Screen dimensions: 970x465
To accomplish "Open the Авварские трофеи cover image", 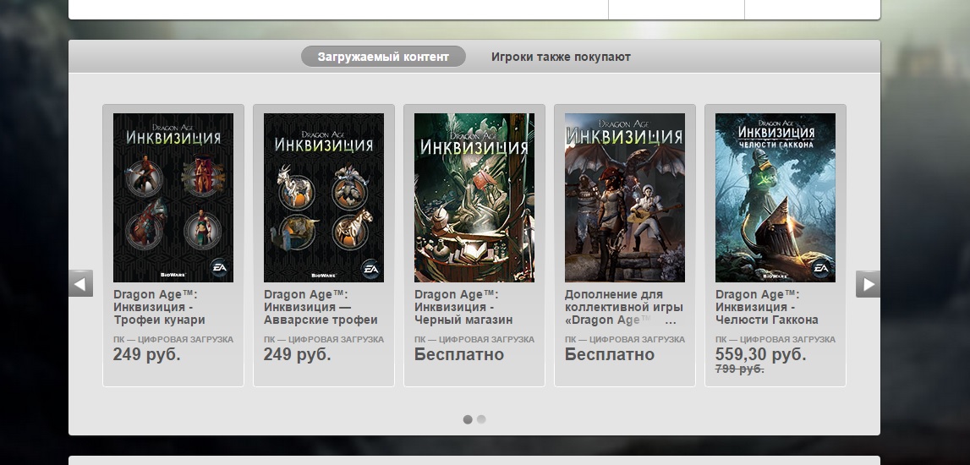I will [324, 197].
